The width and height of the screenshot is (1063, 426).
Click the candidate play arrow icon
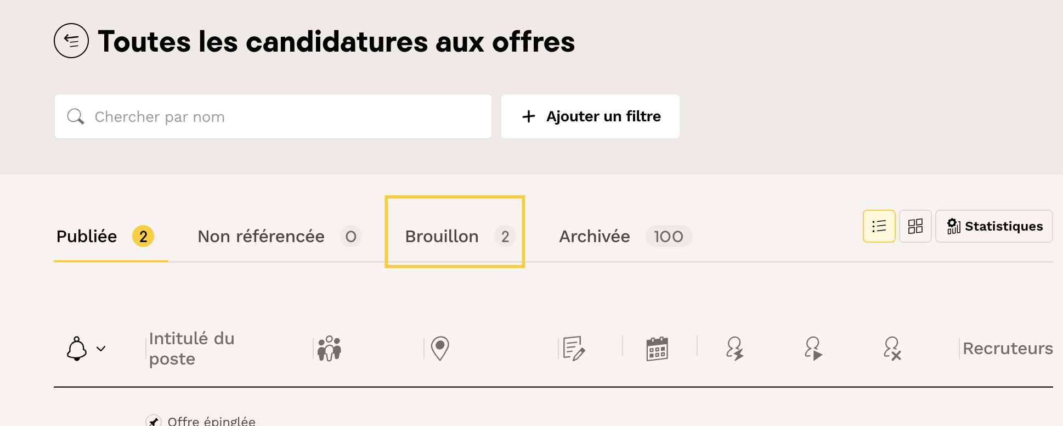pyautogui.click(x=813, y=348)
